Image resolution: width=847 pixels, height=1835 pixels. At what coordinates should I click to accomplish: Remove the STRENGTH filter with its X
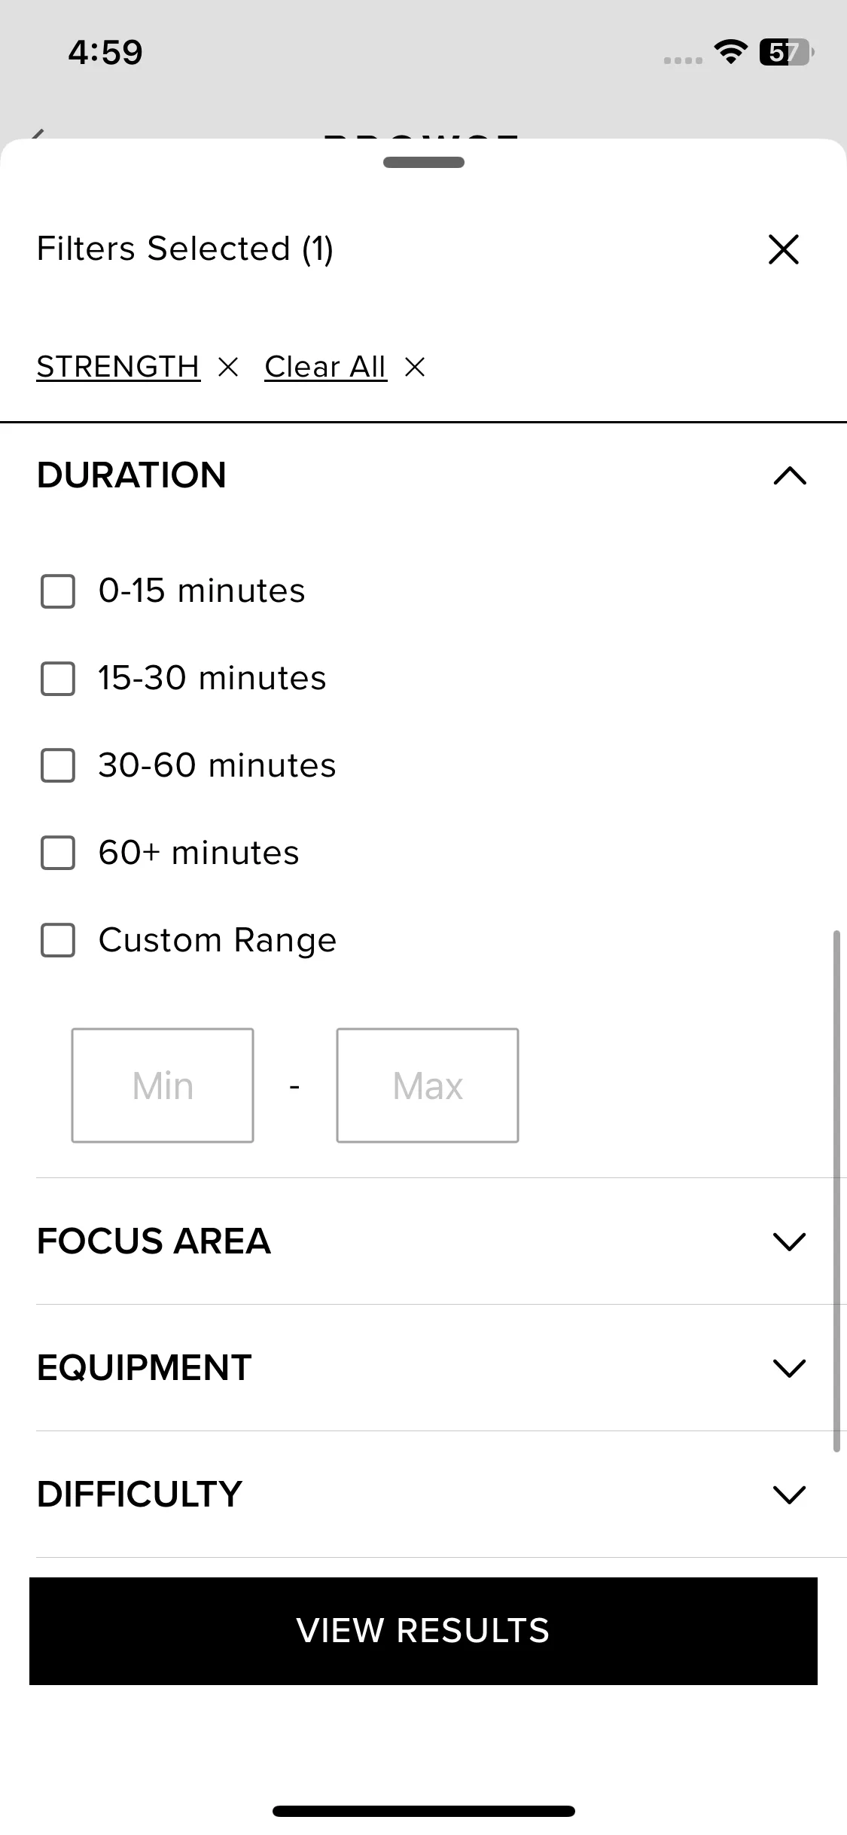[228, 368]
